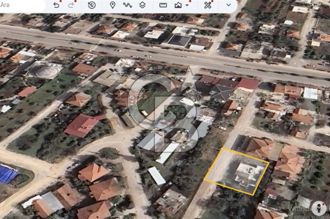Undo the last action with the back arrow

coord(56,5)
